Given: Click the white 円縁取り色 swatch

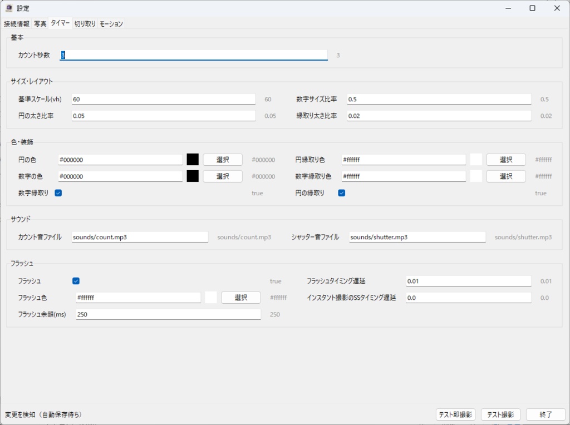Looking at the screenshot, I should [476, 160].
